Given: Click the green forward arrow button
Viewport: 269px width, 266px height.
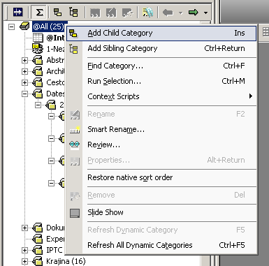Looking at the screenshot, I should (x=193, y=12).
